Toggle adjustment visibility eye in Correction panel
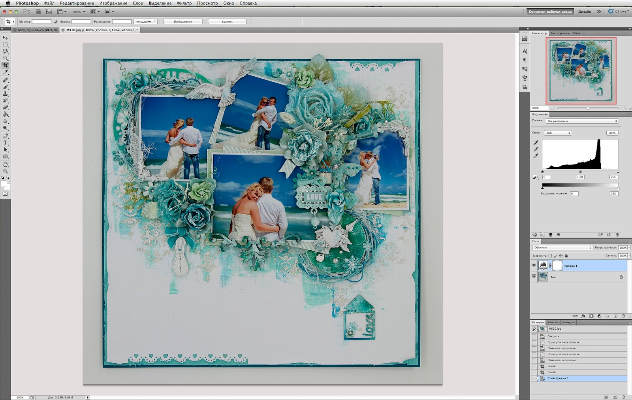 [559, 235]
